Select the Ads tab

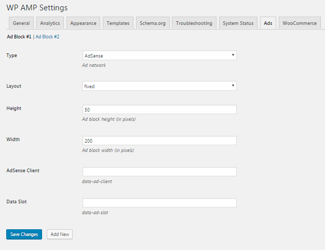tap(268, 23)
